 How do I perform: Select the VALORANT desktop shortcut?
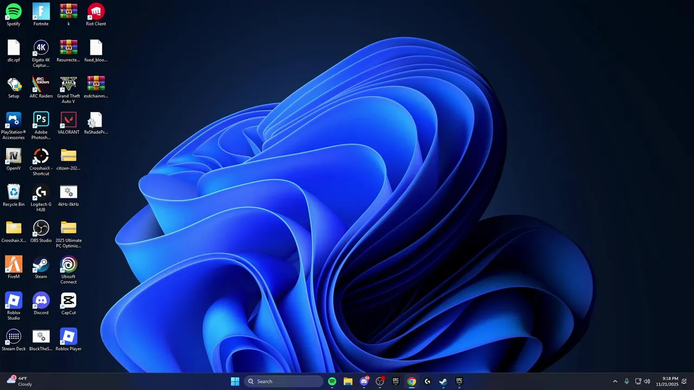tap(68, 123)
